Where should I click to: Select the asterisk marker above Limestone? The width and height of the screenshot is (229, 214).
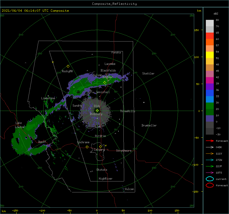click(48, 96)
